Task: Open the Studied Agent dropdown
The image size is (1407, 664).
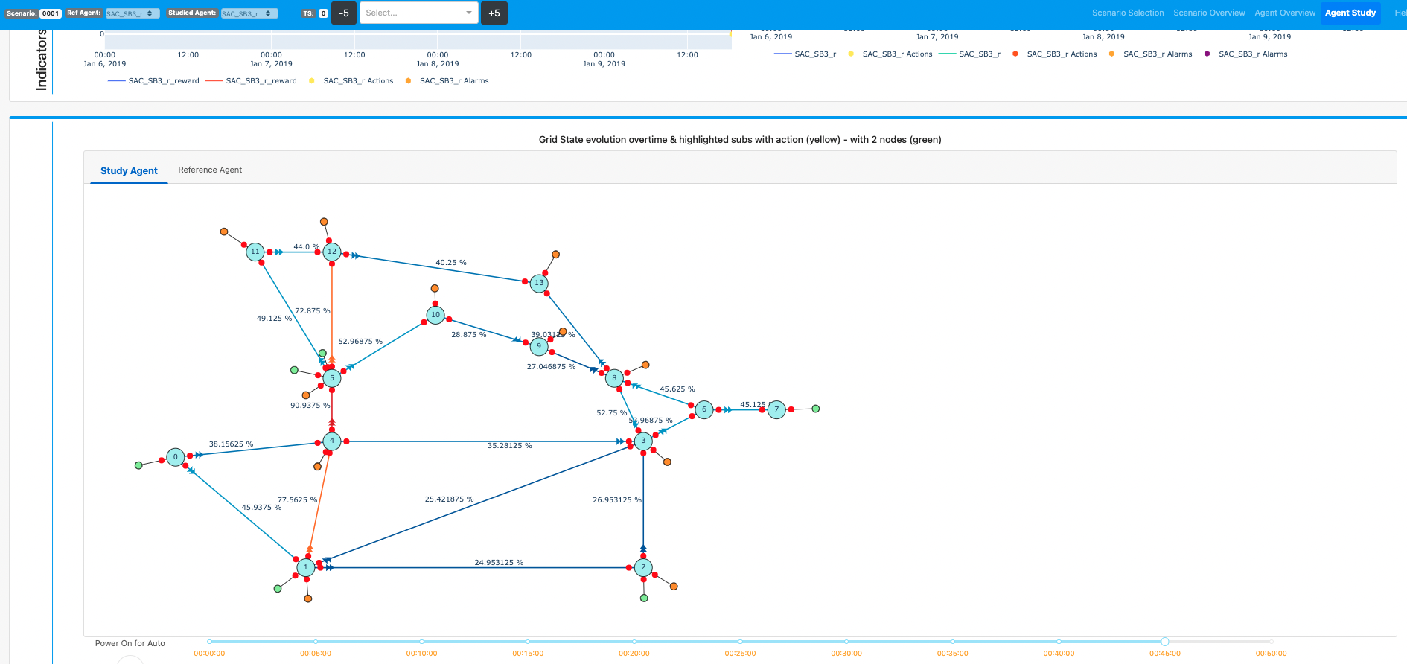Action: coord(249,13)
